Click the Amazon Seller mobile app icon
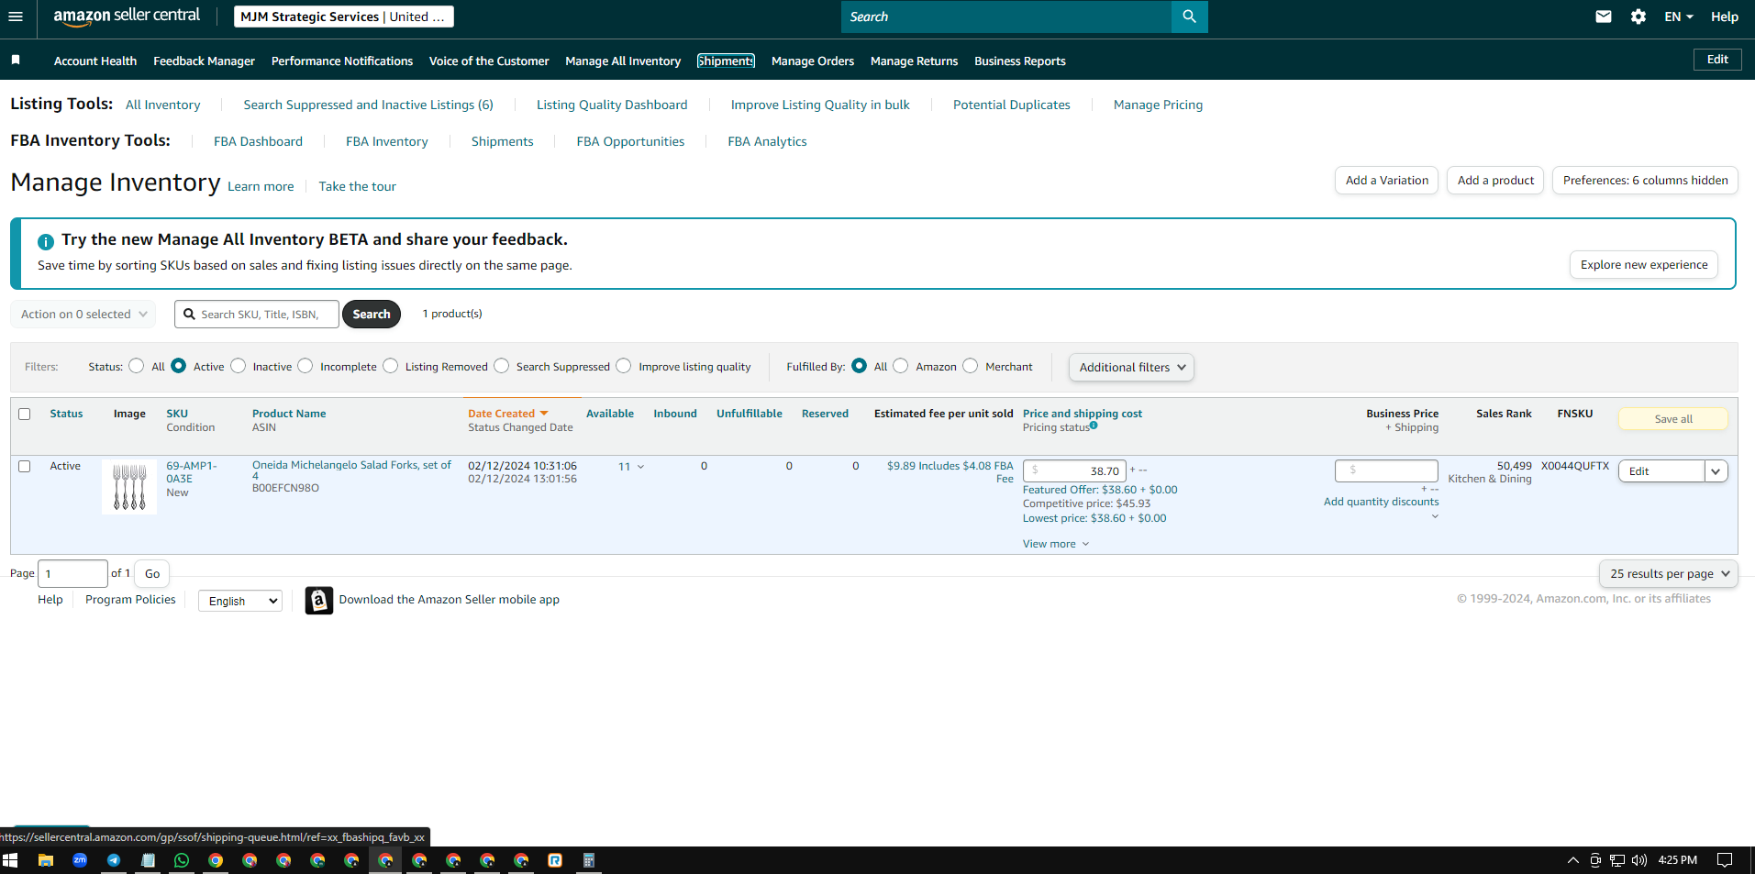1755x874 pixels. tap(319, 600)
